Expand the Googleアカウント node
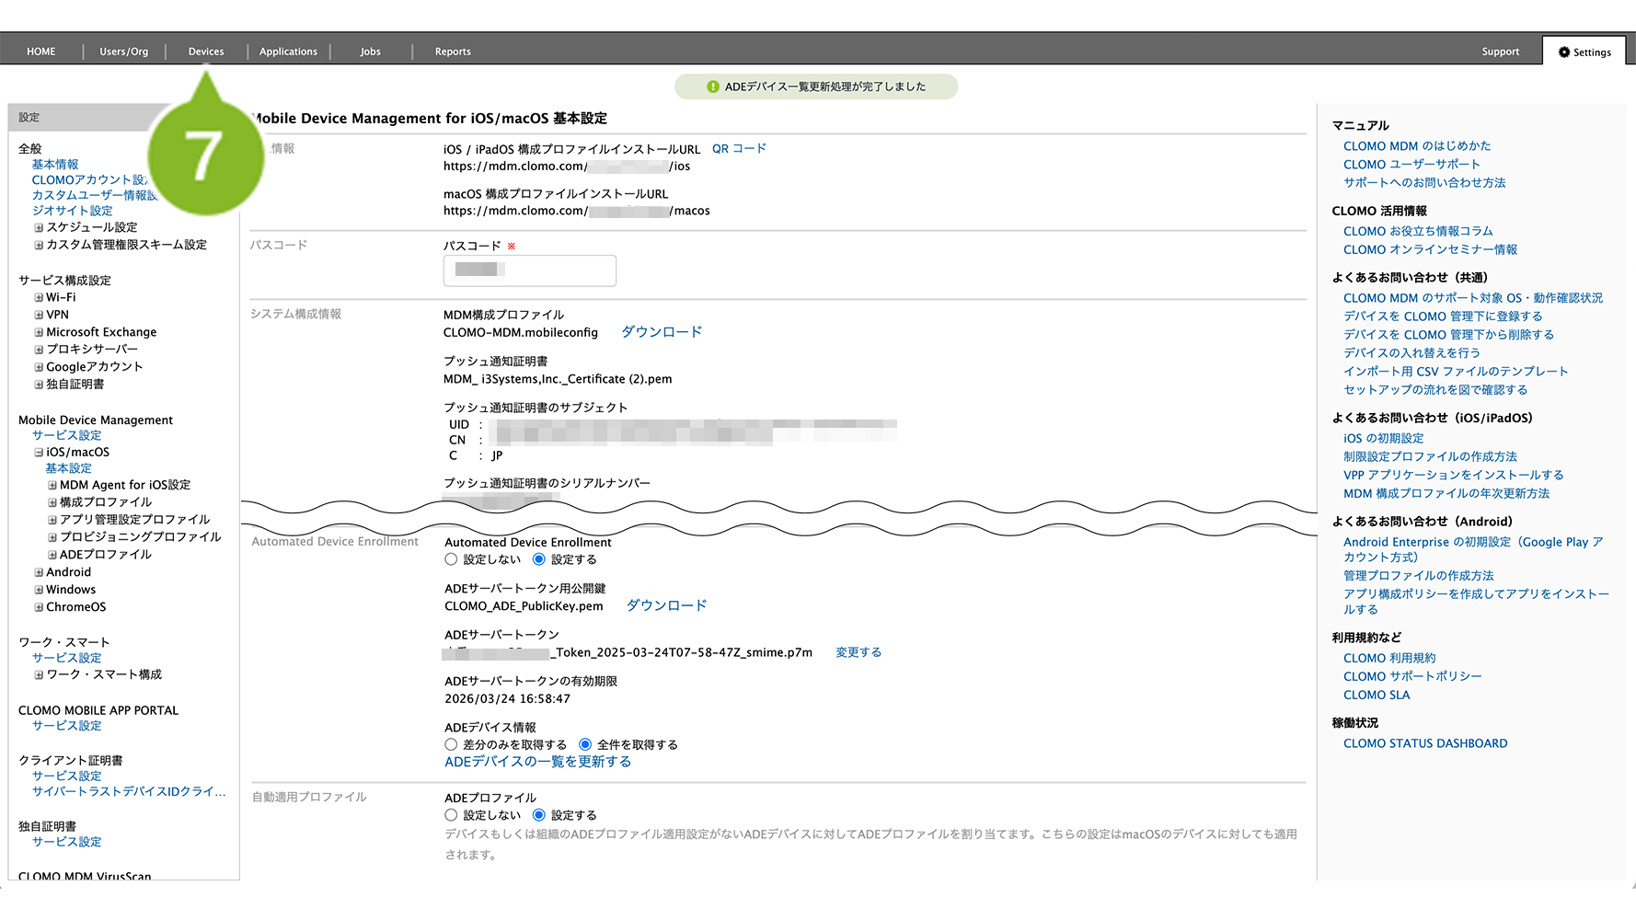Screen dimensions: 1636x920 click(39, 367)
